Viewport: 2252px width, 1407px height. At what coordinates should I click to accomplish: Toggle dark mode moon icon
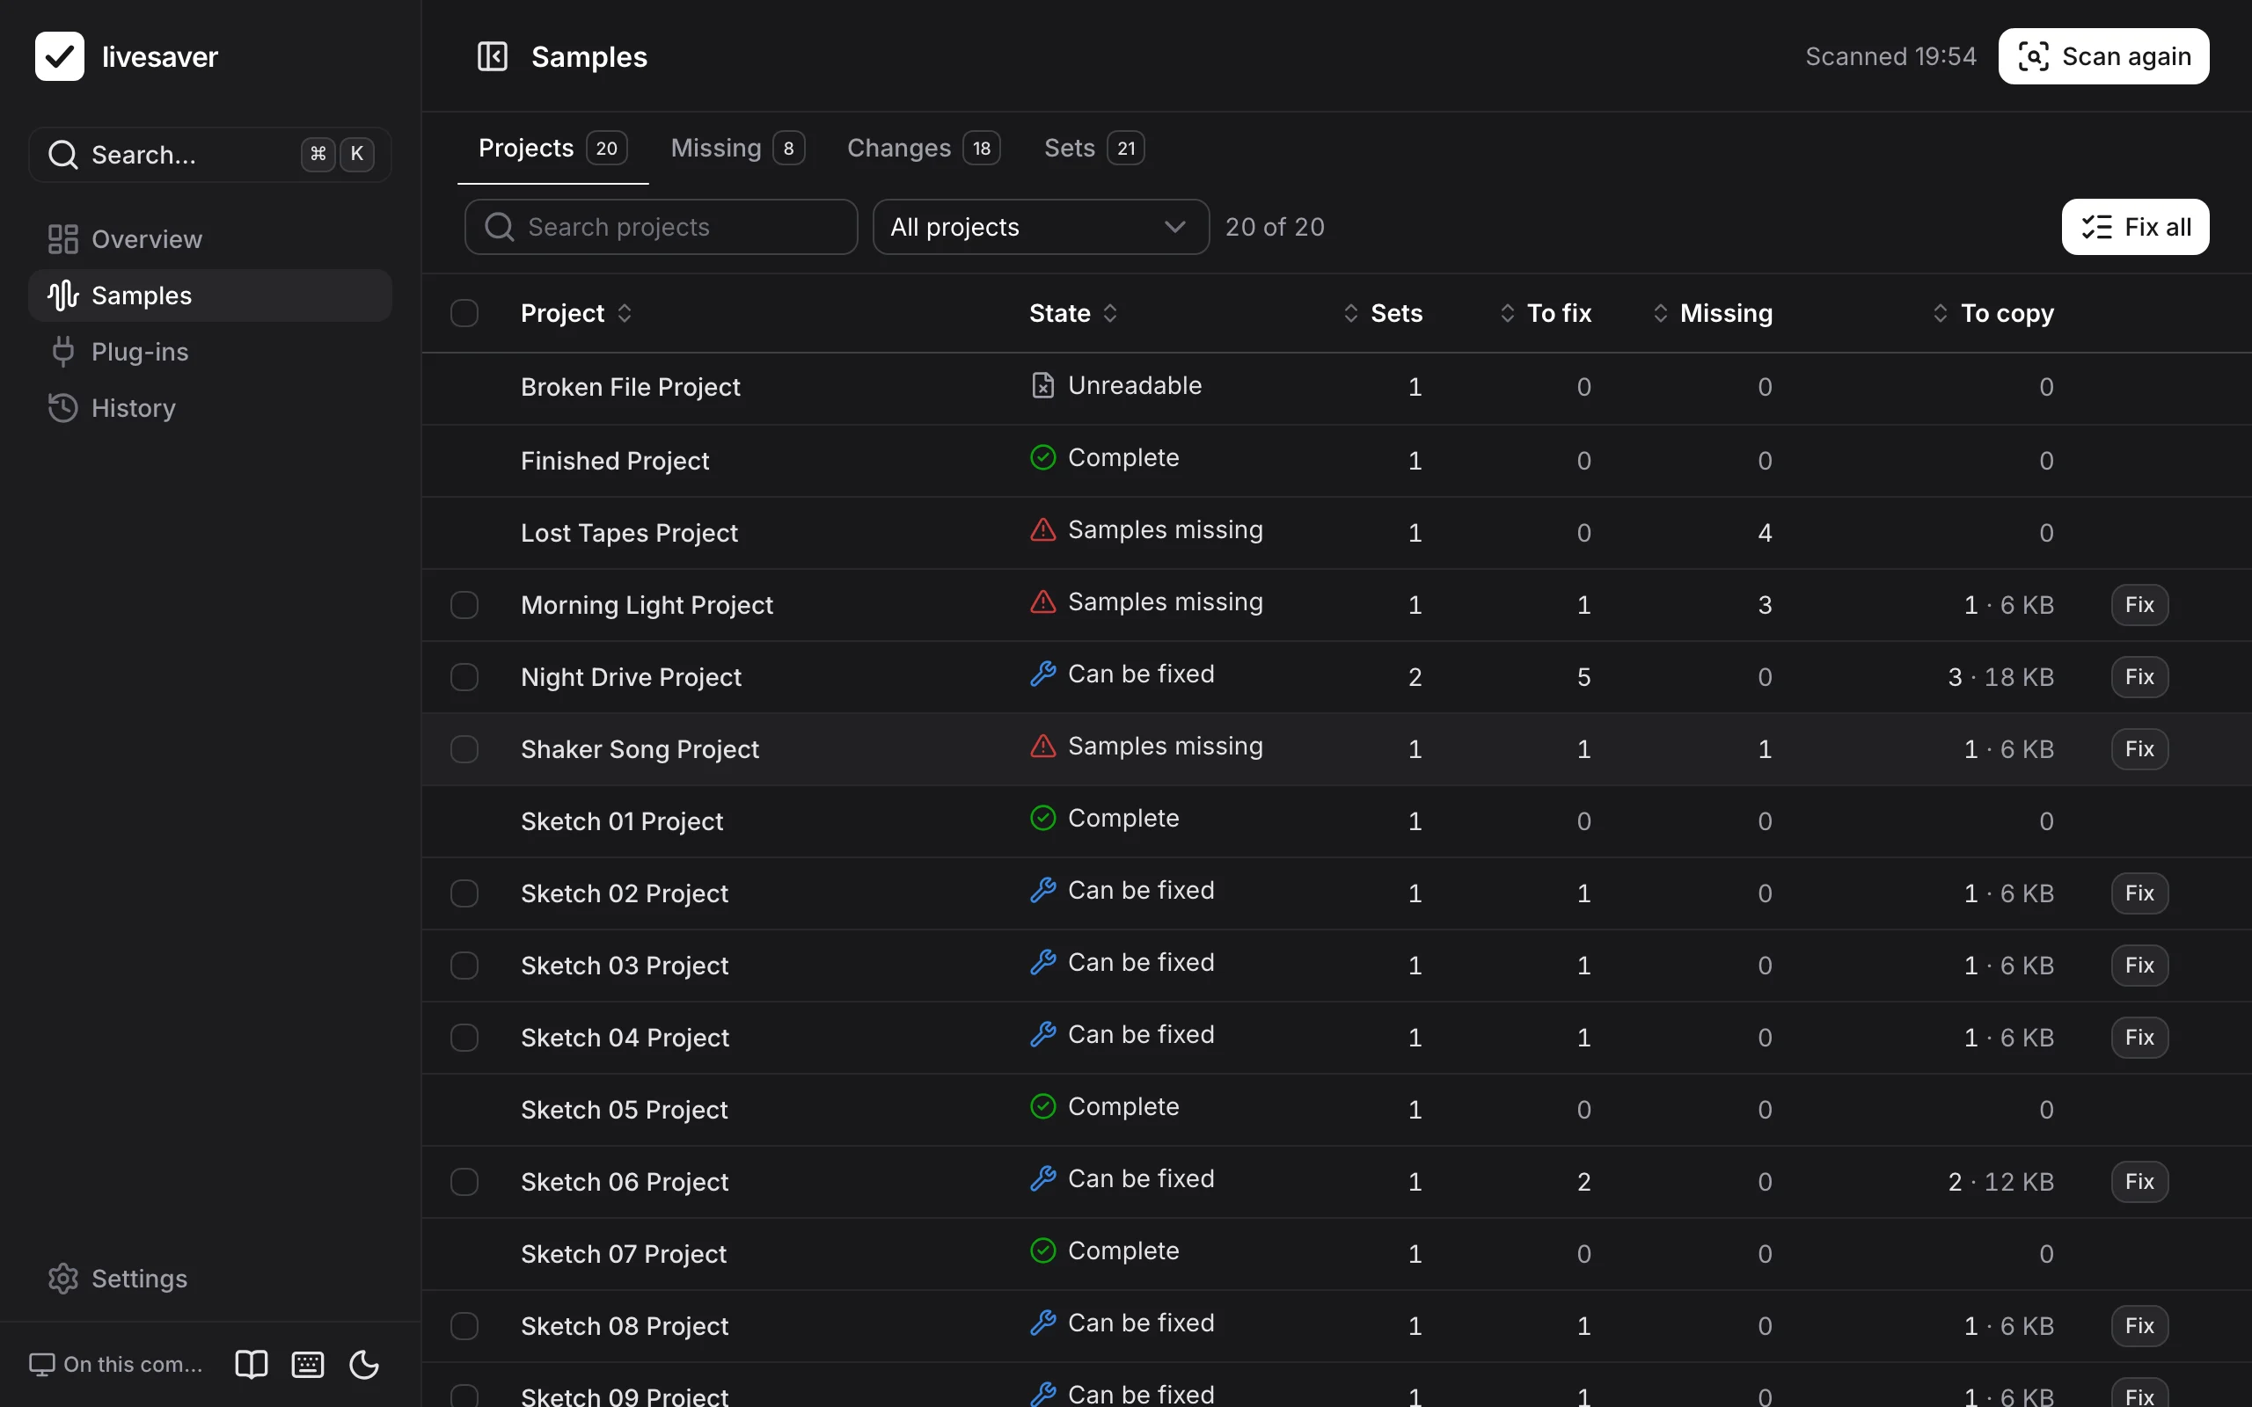point(364,1364)
